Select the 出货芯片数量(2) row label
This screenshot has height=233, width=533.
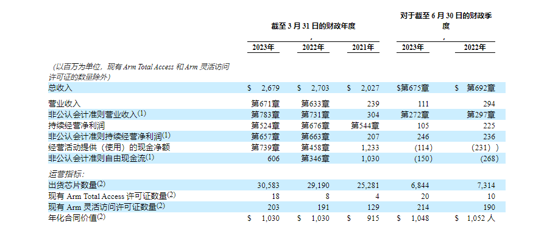click(x=77, y=185)
